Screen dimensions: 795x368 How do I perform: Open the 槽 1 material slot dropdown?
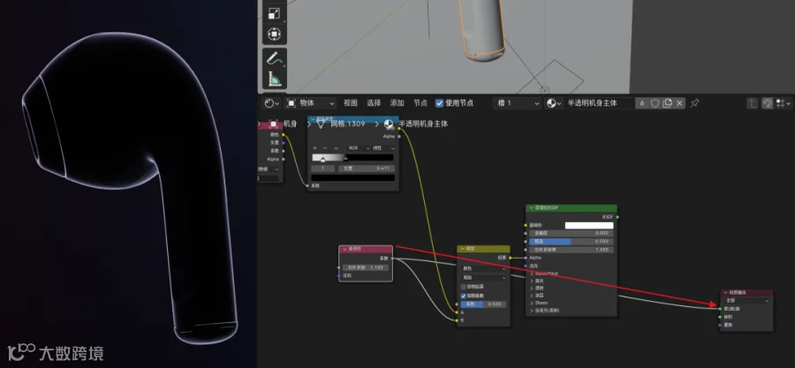click(517, 103)
